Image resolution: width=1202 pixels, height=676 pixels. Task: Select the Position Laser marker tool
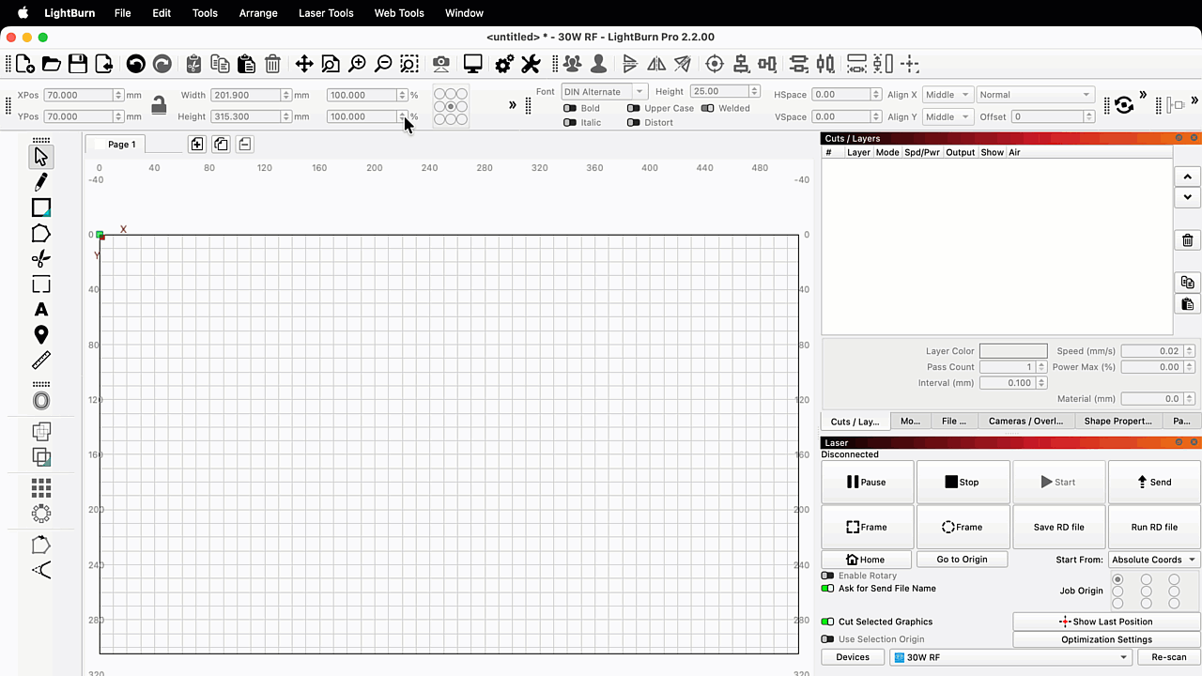coord(41,335)
